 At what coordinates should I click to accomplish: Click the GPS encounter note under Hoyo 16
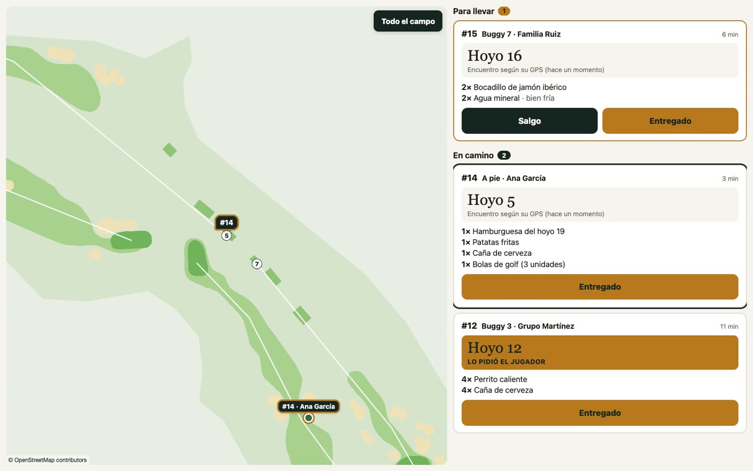(536, 70)
